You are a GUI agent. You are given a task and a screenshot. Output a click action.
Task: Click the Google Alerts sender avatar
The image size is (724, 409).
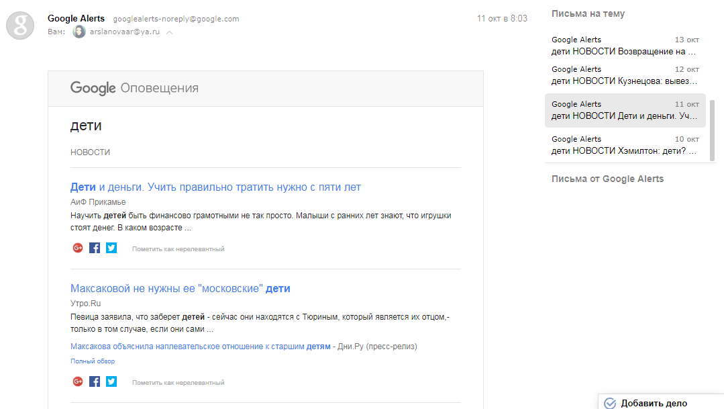20,26
